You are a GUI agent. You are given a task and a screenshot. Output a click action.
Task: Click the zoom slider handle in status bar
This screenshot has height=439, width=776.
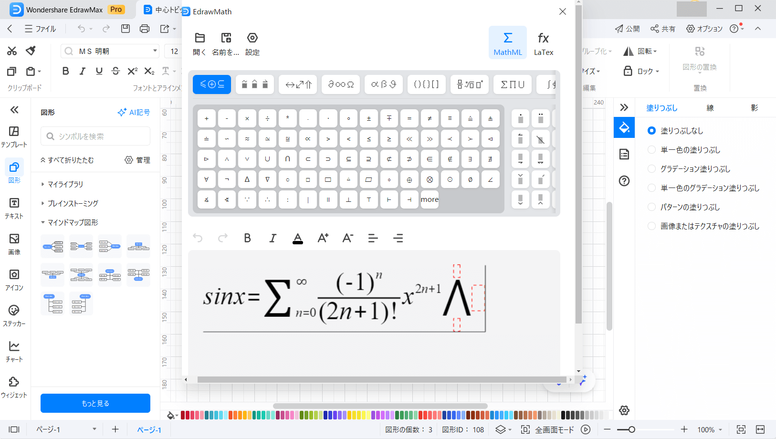[x=631, y=429]
